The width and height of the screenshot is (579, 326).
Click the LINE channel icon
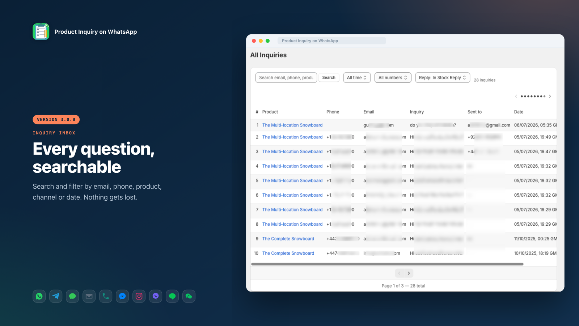pyautogui.click(x=172, y=296)
